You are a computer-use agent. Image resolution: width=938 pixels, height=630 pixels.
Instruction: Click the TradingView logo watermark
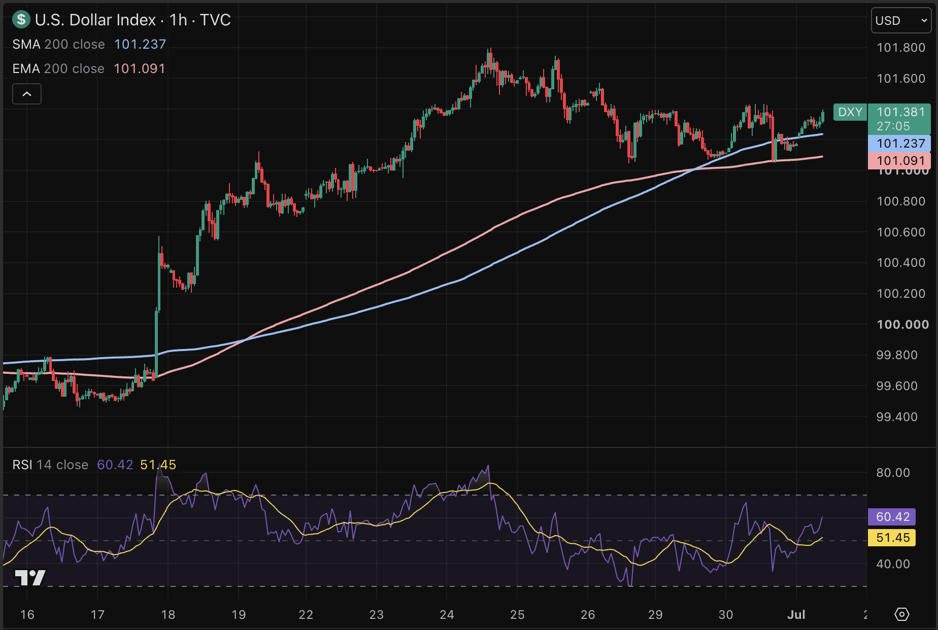pos(30,577)
